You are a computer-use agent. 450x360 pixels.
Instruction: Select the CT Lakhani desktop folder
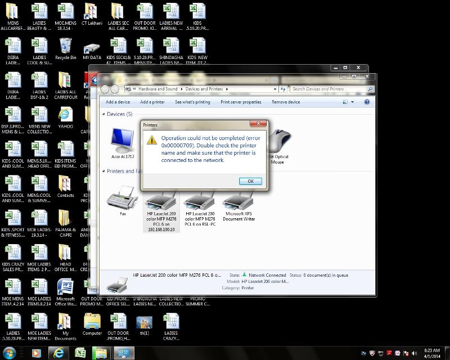[x=92, y=15]
